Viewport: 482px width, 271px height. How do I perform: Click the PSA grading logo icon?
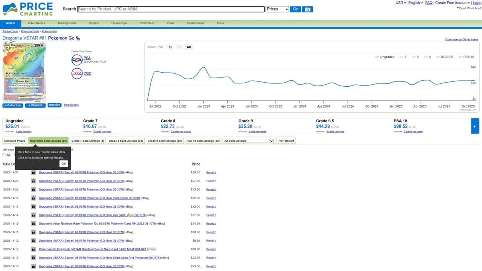click(77, 60)
